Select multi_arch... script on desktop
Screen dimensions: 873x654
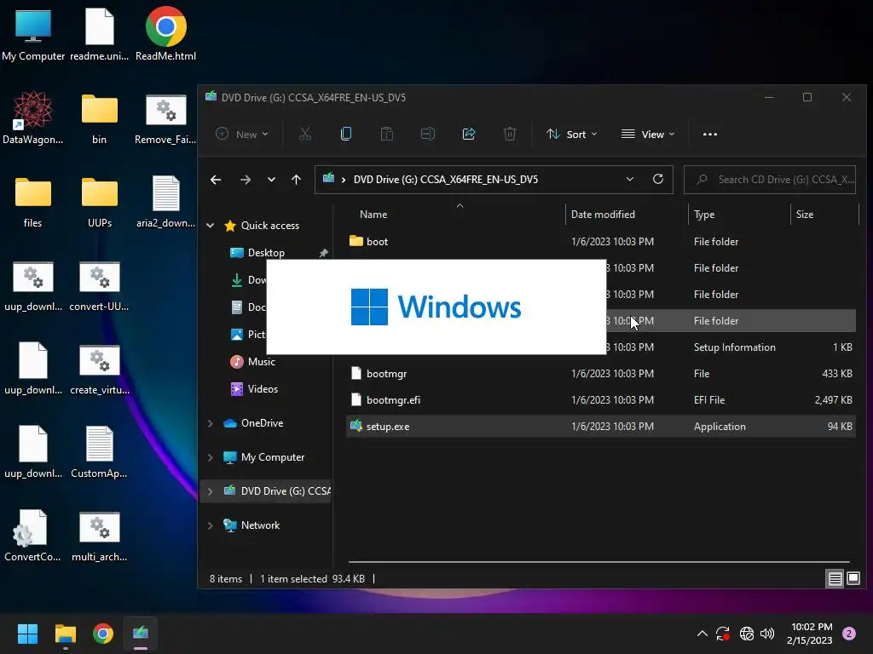[99, 535]
